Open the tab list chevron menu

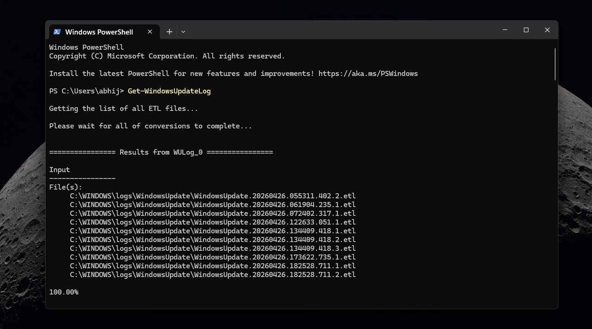(x=183, y=32)
